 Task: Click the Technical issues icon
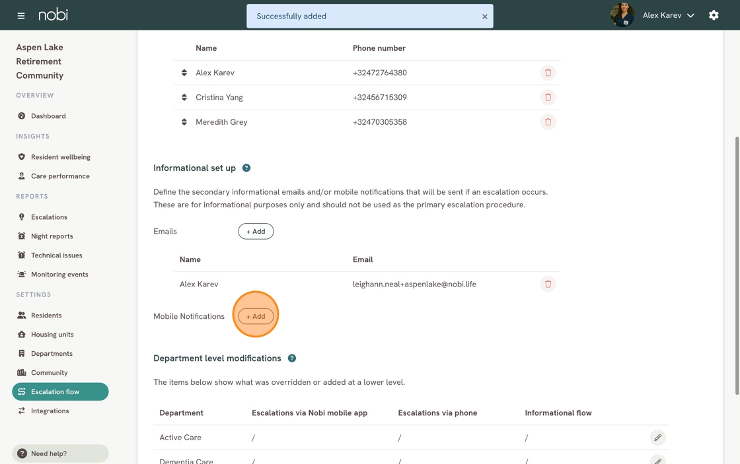22,255
